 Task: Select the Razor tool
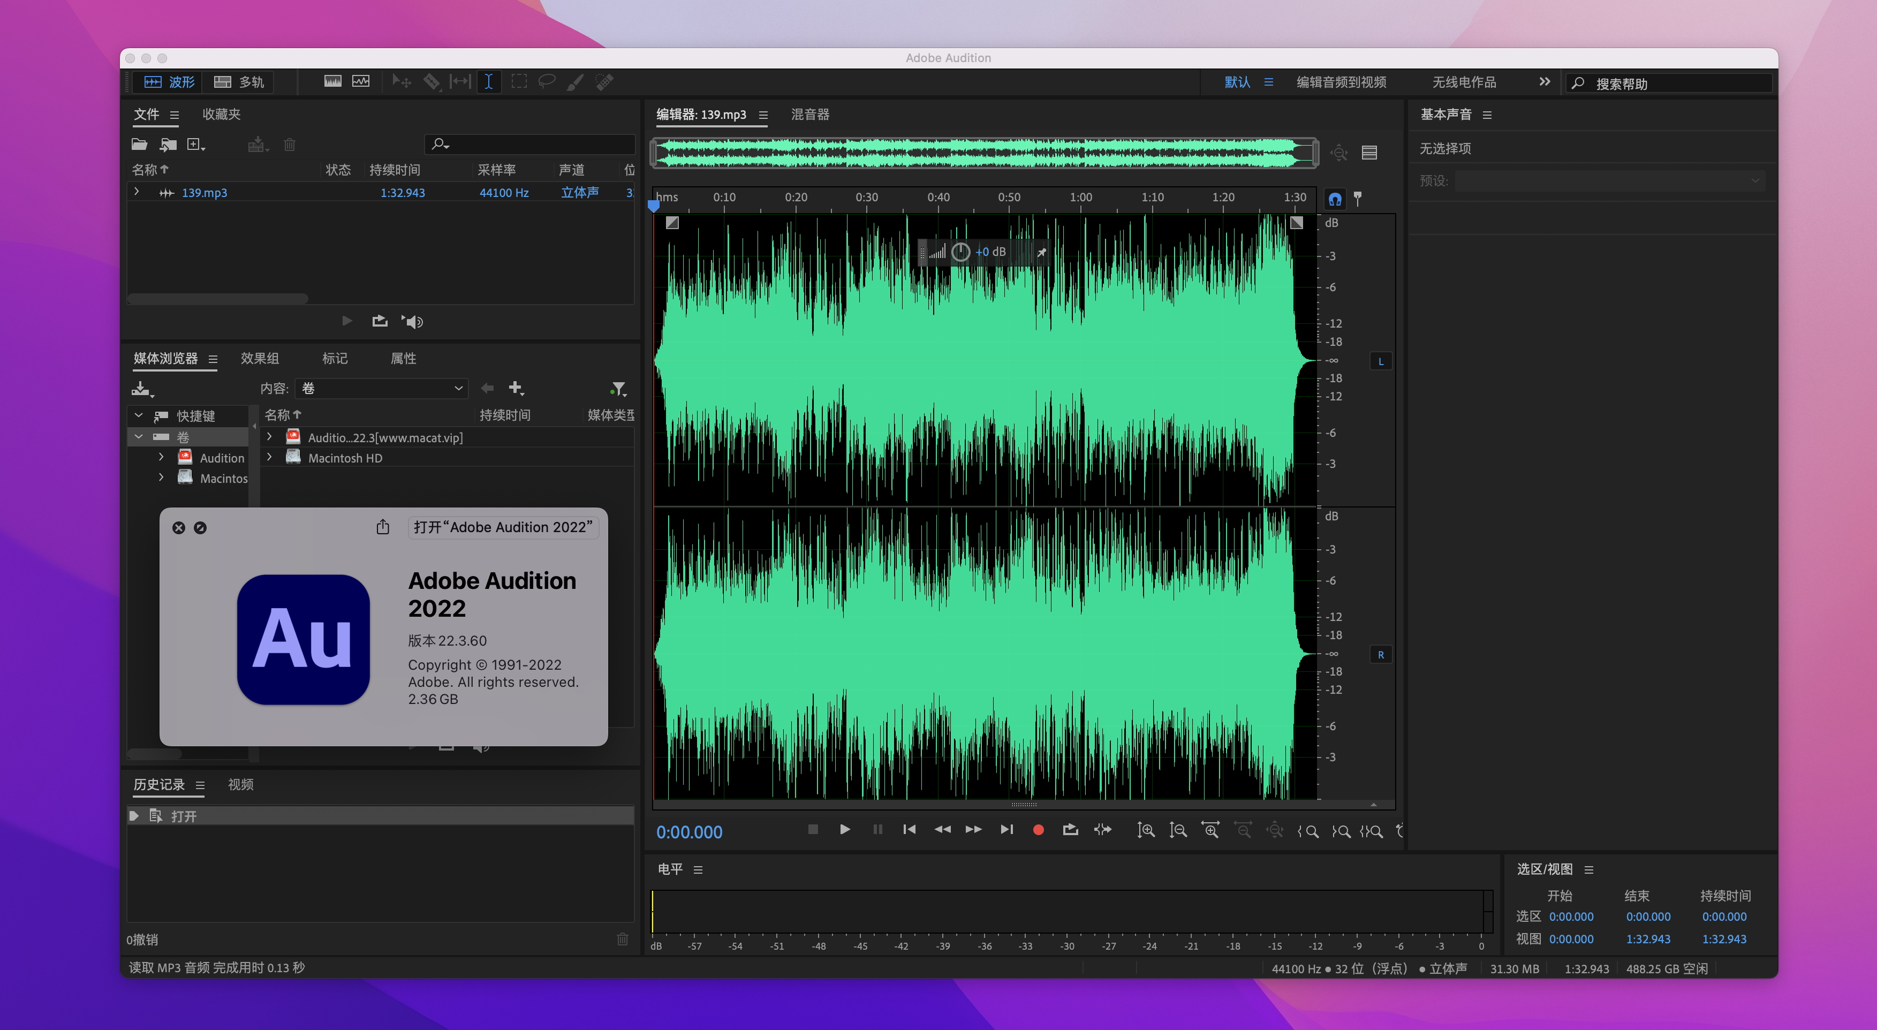tap(432, 81)
